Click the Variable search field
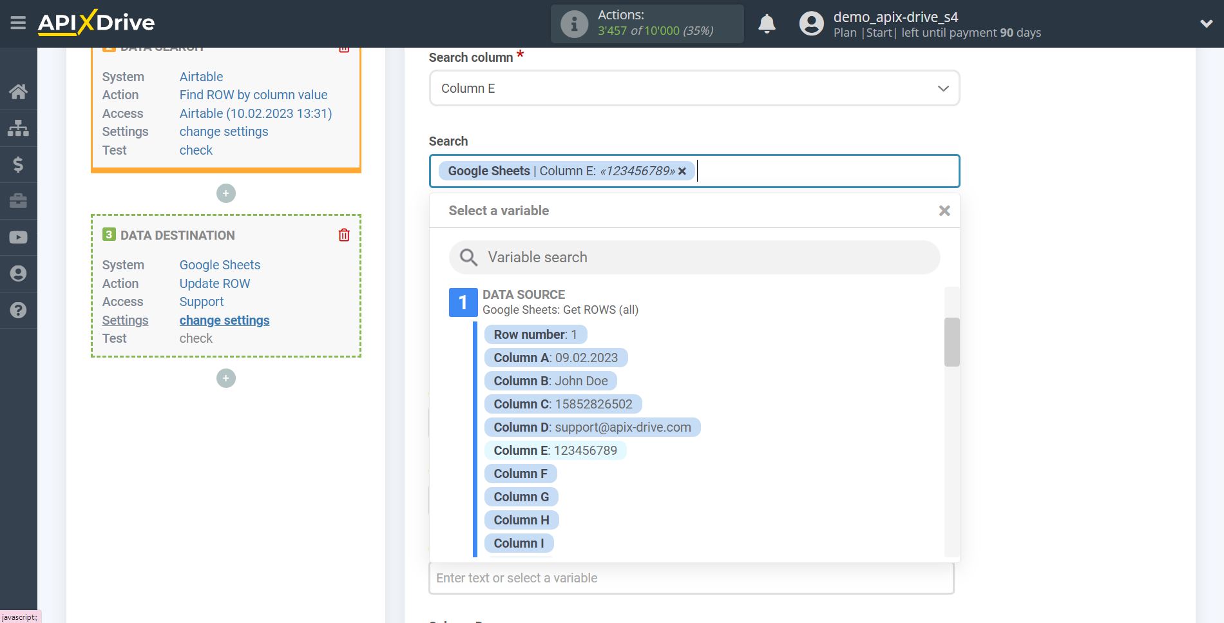 (694, 258)
